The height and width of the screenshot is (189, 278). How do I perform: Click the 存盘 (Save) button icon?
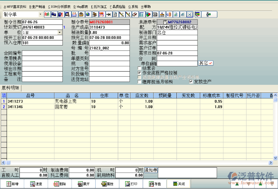click(150, 184)
